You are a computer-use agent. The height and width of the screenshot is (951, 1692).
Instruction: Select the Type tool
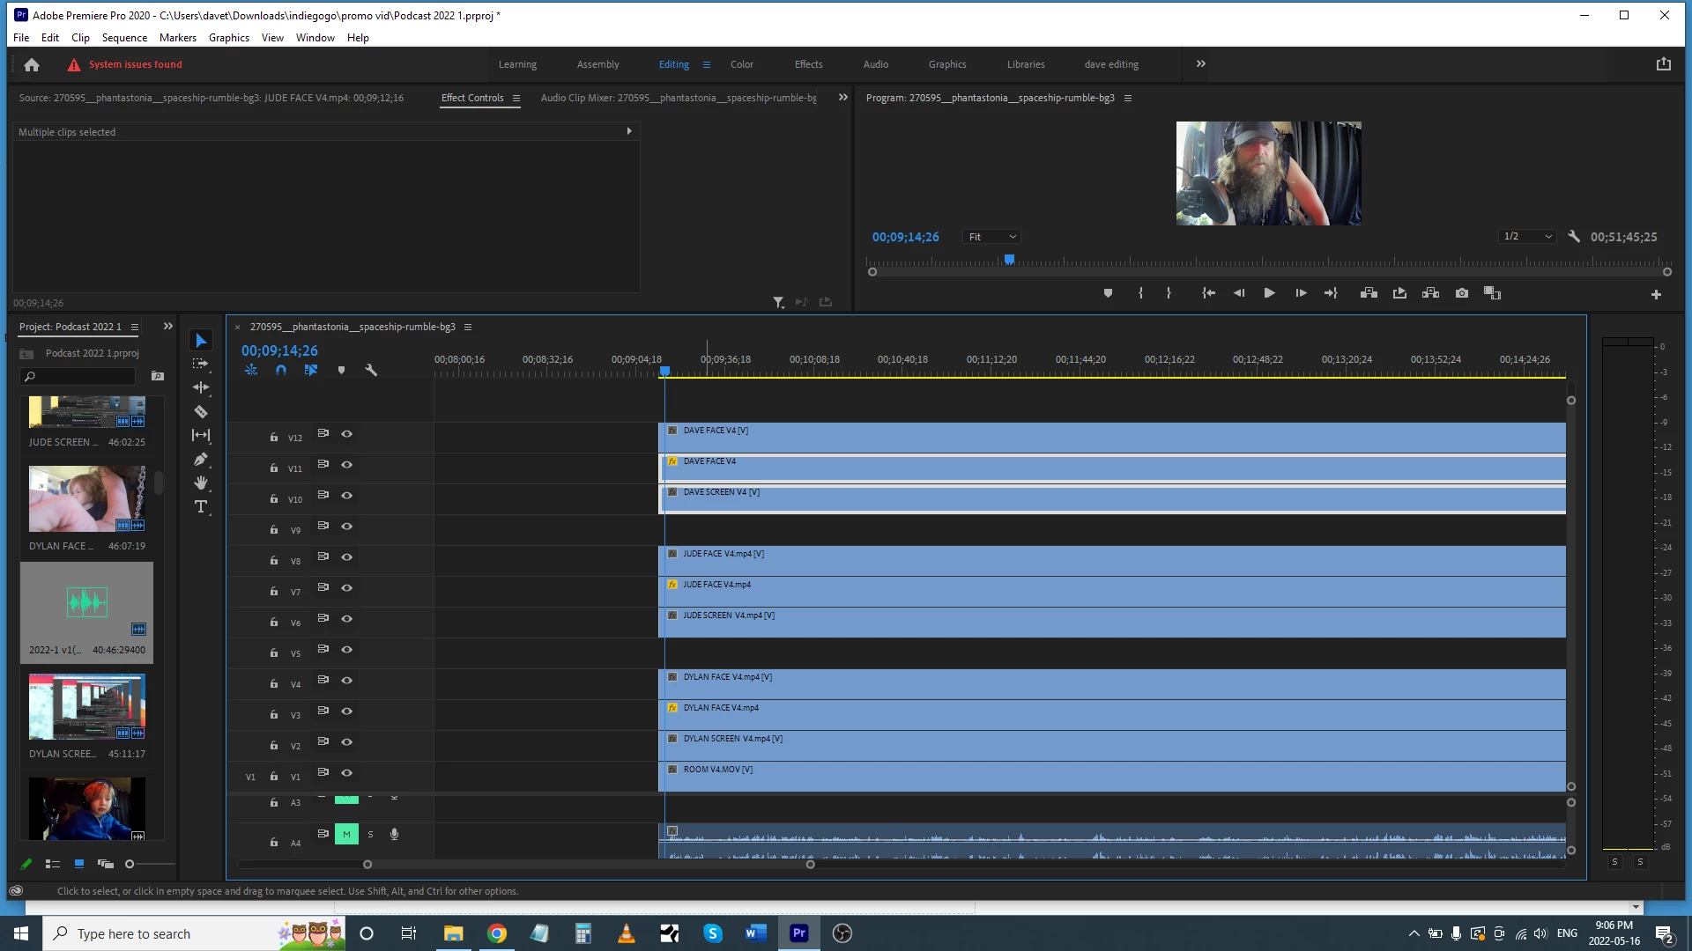[201, 507]
